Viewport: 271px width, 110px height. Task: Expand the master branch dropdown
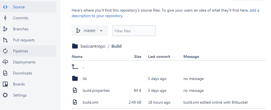point(90,31)
